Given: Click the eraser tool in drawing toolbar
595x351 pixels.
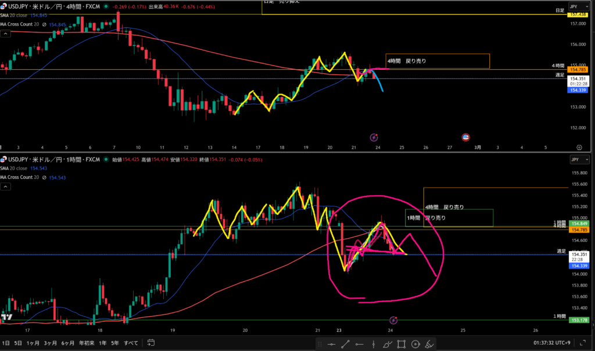Looking at the screenshot, I should coord(429,344).
